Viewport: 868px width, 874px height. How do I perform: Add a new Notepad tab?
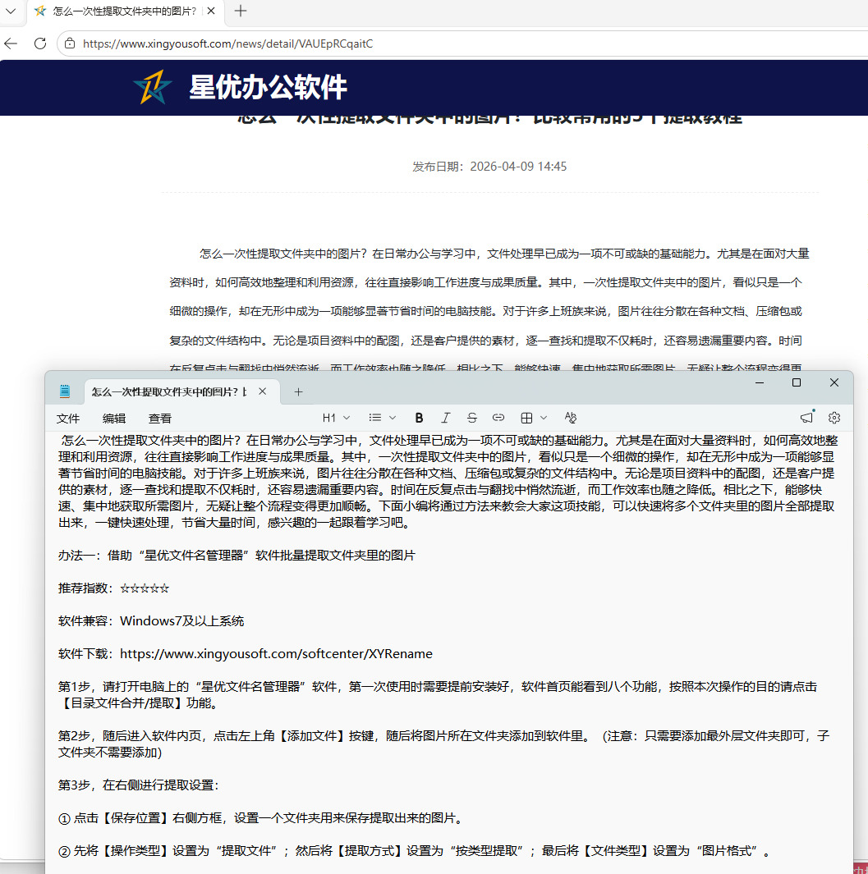(x=298, y=391)
